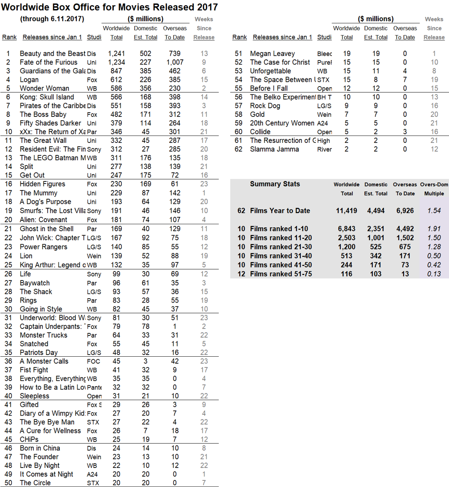Click "Patriots Day" entry

(x=39, y=352)
